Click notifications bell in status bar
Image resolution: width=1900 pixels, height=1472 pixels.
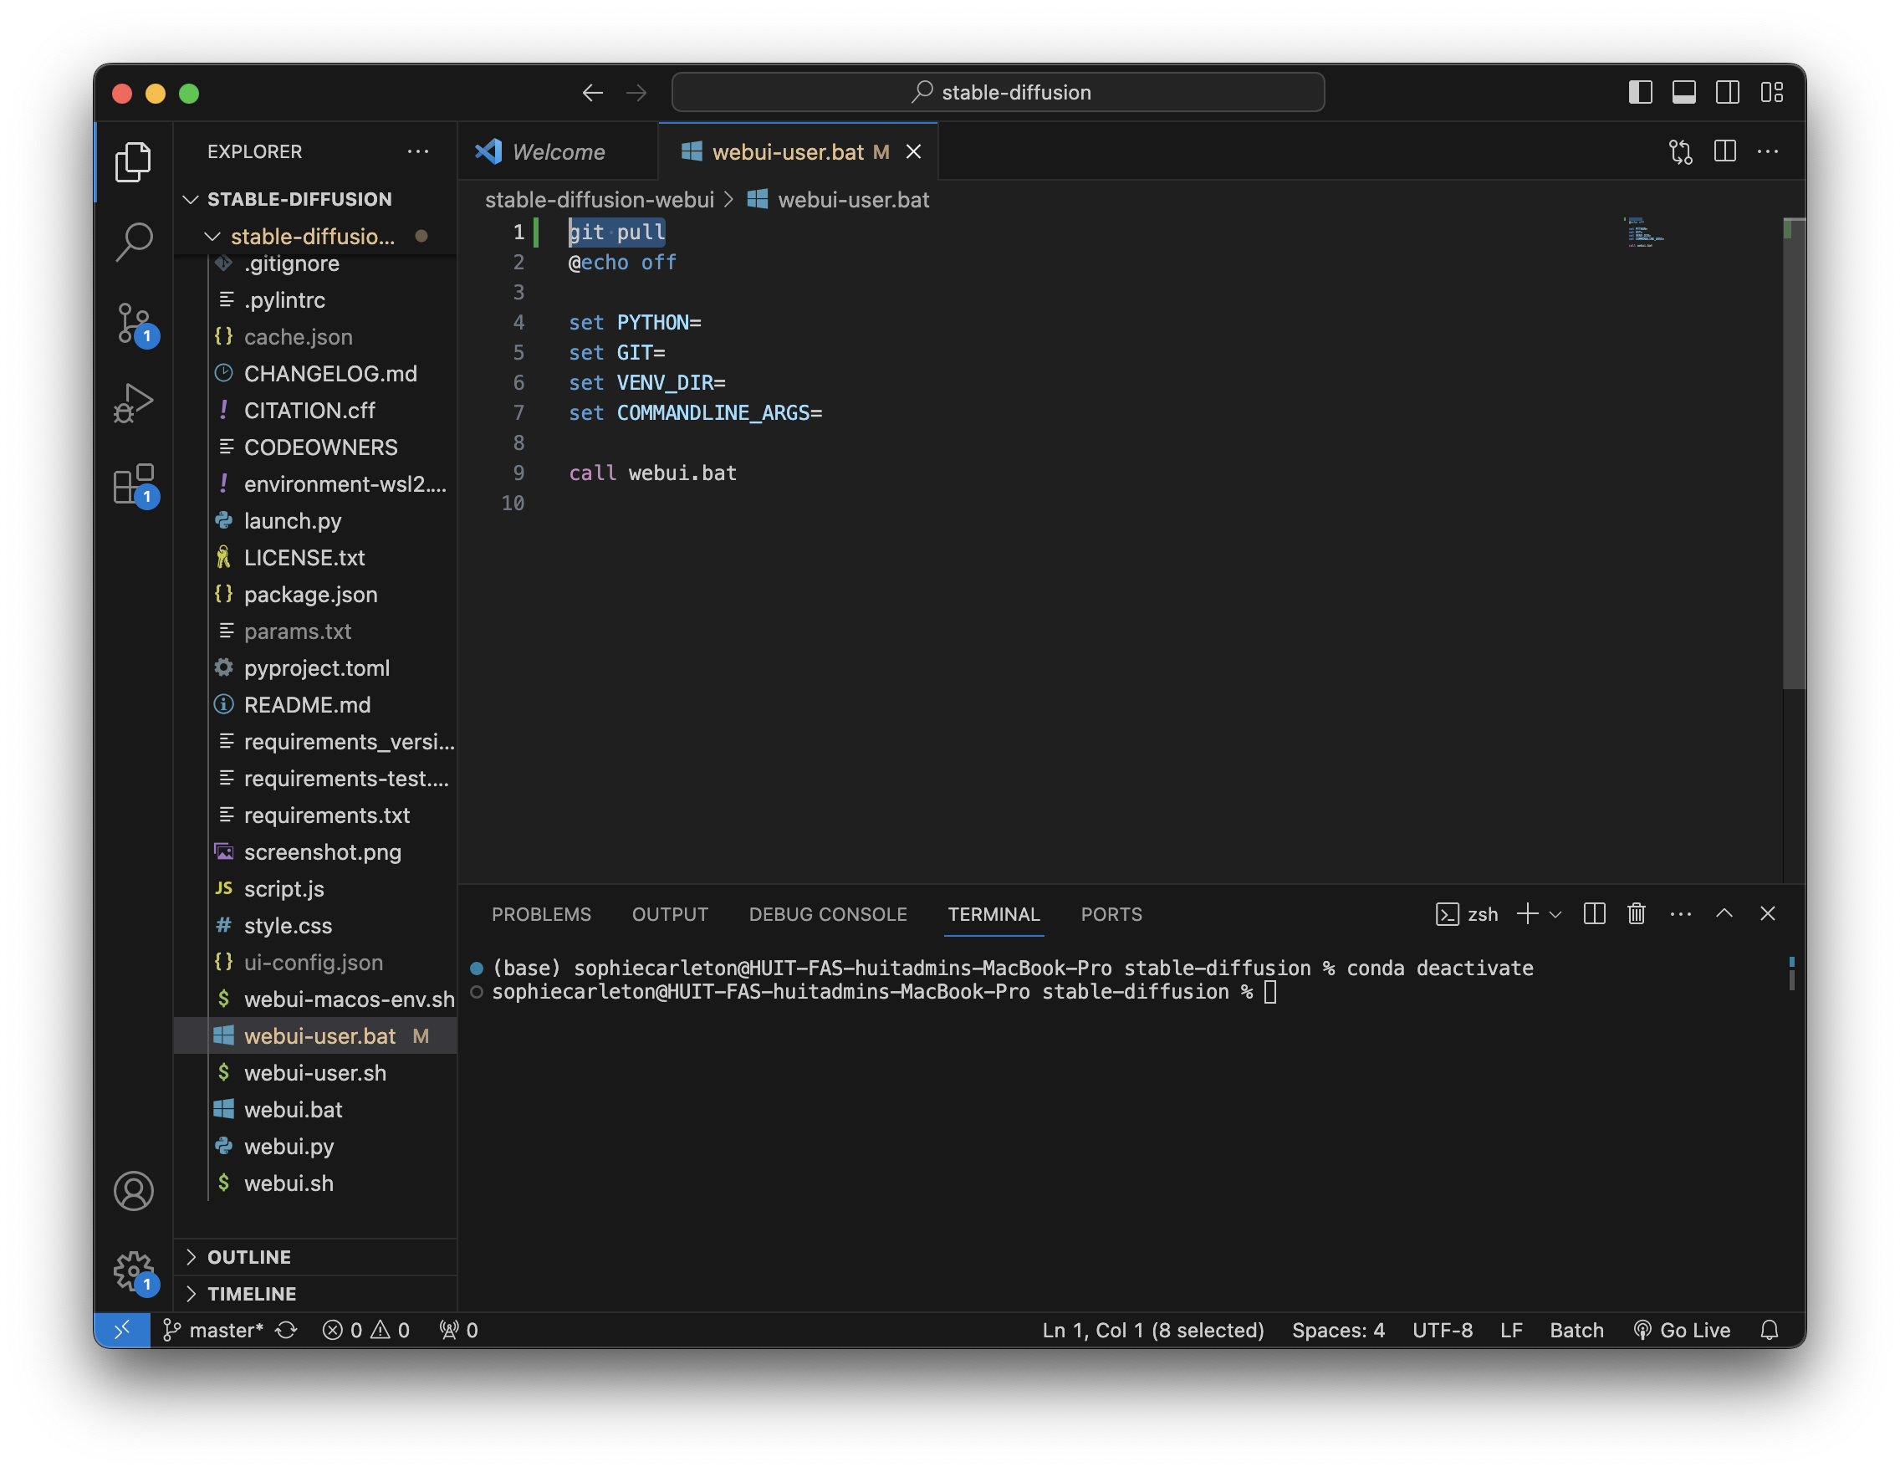click(1770, 1330)
